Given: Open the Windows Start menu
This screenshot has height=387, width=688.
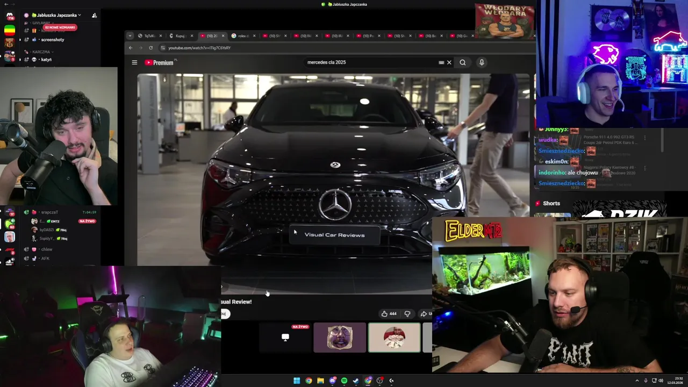Looking at the screenshot, I should coord(297,381).
